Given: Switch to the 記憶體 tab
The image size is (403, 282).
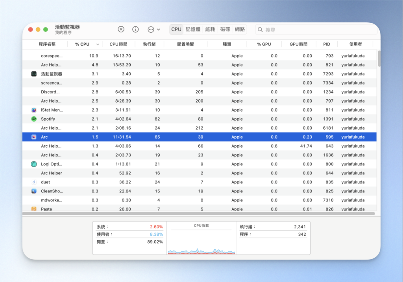Looking at the screenshot, I should click(193, 29).
